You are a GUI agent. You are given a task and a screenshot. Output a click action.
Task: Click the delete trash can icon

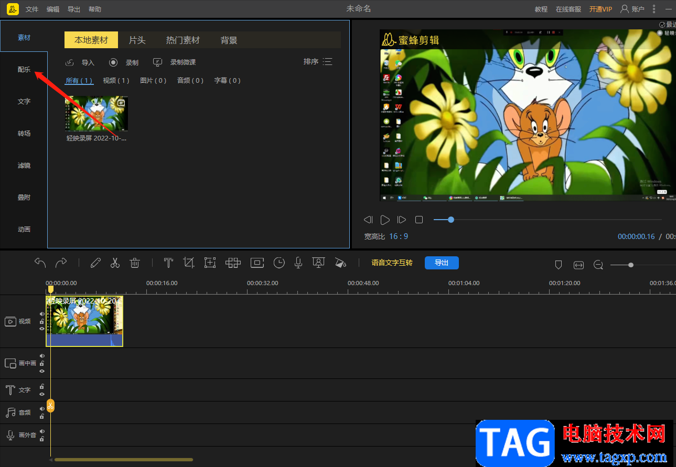(135, 263)
